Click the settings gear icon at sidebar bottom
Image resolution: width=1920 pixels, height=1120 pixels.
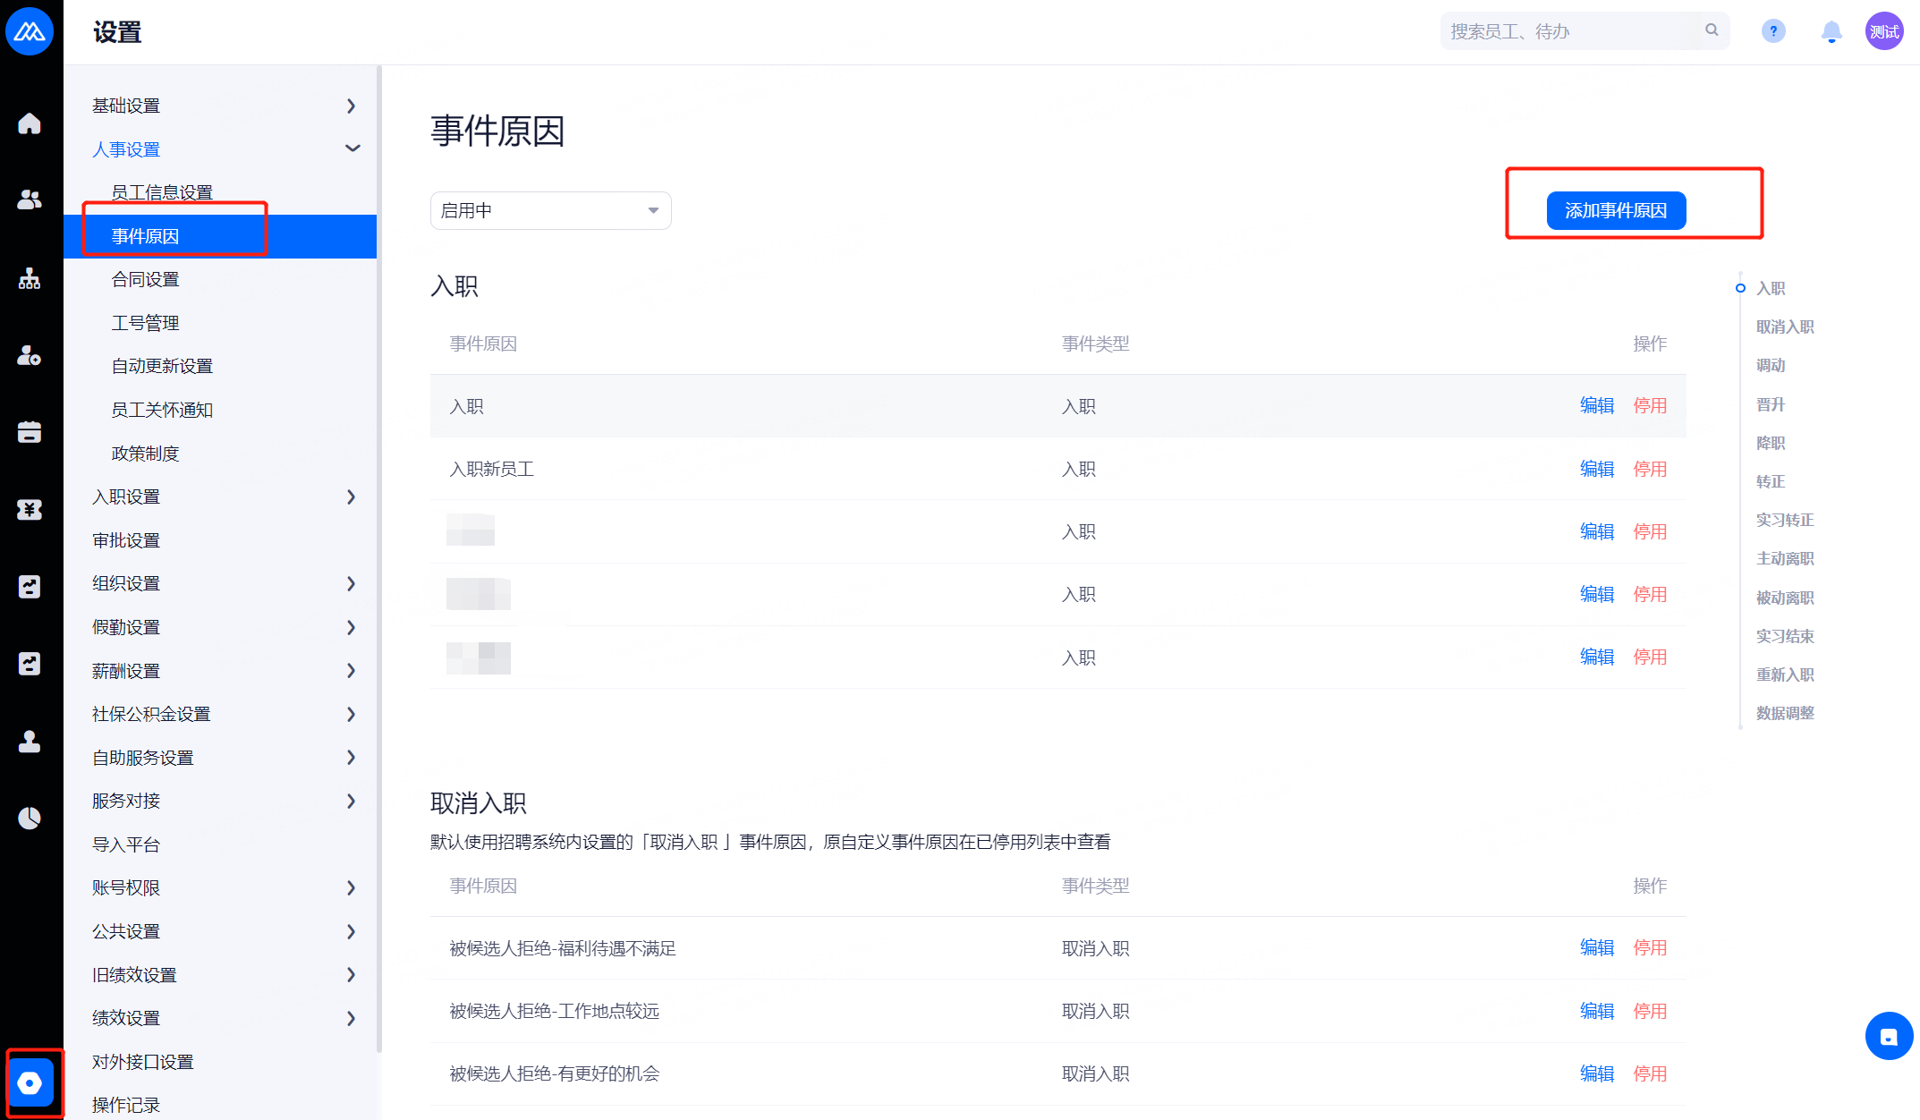point(30,1083)
